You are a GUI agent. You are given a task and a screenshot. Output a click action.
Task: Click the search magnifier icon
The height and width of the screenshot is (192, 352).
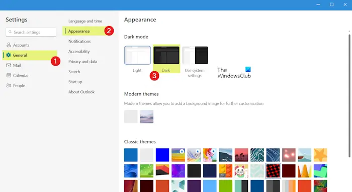click(10, 32)
